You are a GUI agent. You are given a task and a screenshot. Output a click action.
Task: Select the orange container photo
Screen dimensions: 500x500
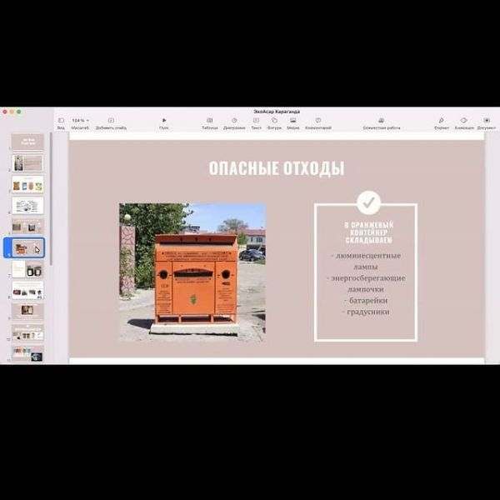[x=192, y=272]
